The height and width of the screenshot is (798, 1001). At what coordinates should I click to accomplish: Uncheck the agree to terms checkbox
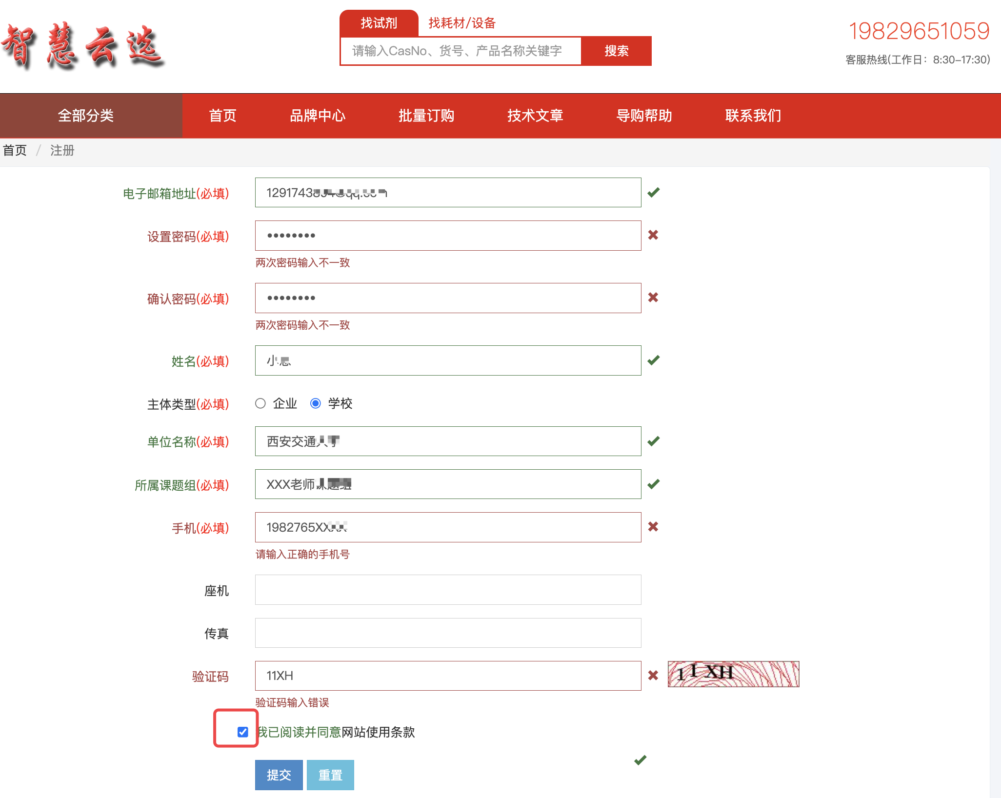pyautogui.click(x=243, y=732)
